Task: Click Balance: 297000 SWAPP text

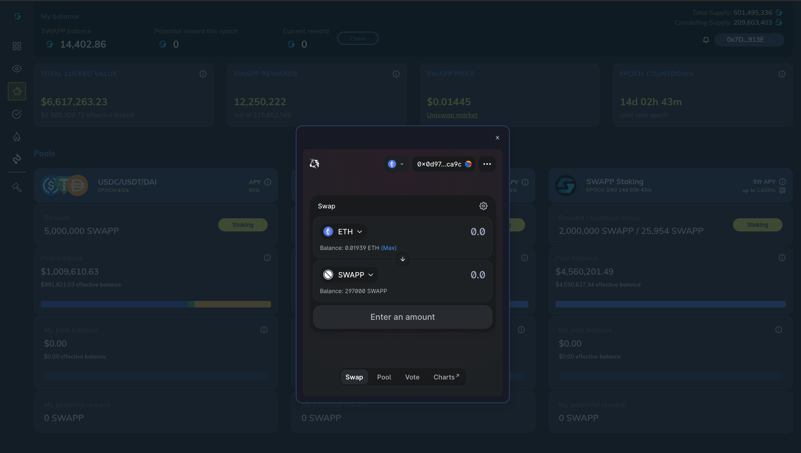Action: (353, 291)
